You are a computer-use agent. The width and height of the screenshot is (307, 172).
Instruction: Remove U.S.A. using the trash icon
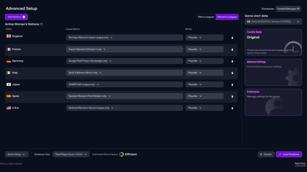click(x=232, y=108)
